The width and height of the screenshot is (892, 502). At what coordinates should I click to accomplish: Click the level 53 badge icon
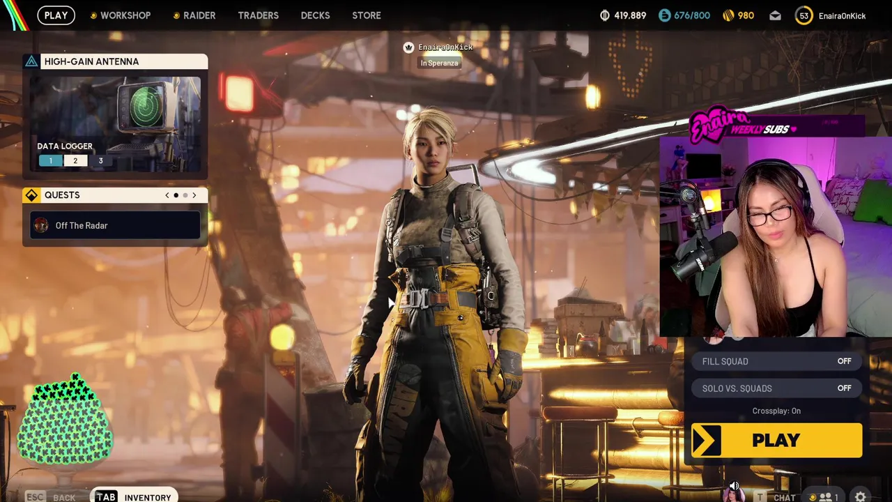tap(803, 15)
